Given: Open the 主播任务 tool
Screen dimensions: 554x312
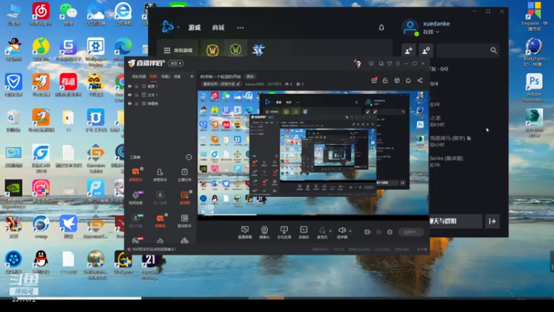Looking at the screenshot, I should tap(184, 175).
